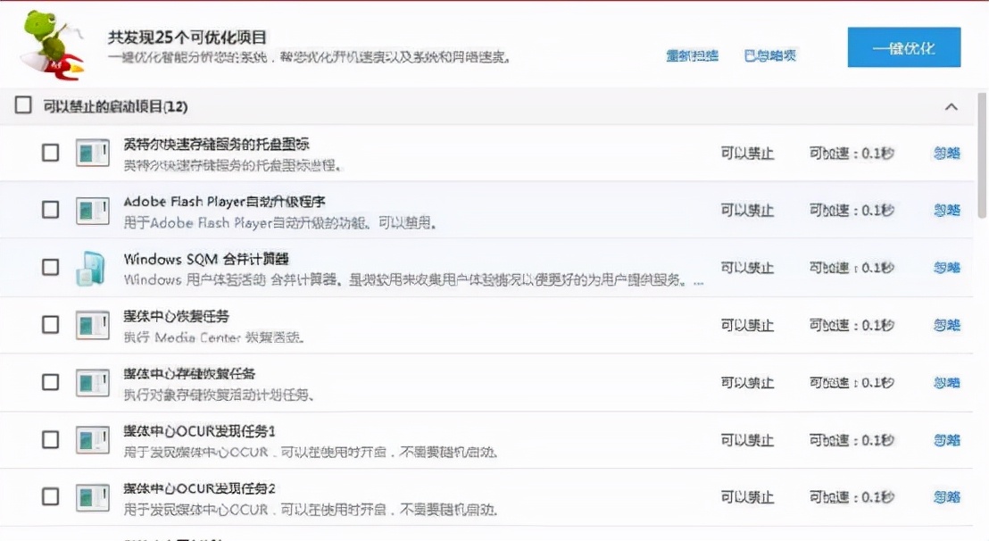Click the 媒体中心OCUR发现任务1 icon

(x=91, y=439)
